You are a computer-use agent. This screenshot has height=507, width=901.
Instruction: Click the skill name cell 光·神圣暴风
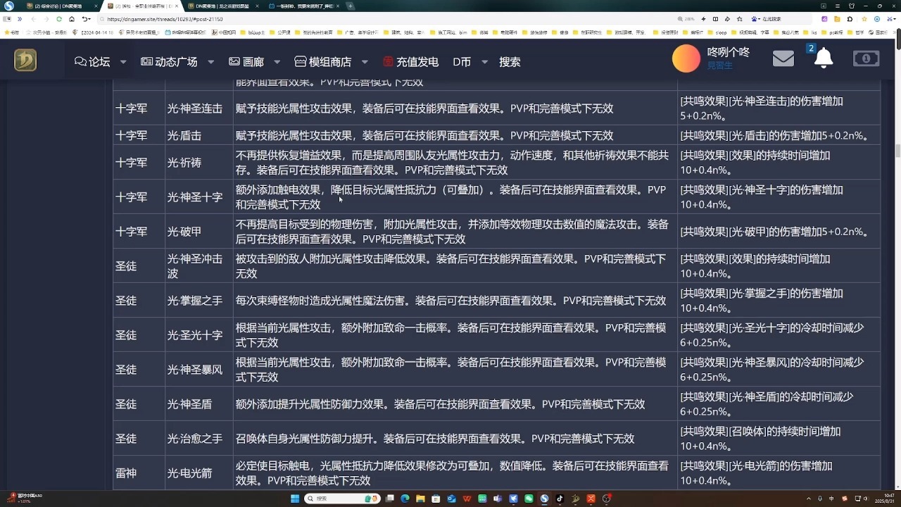tap(199, 370)
